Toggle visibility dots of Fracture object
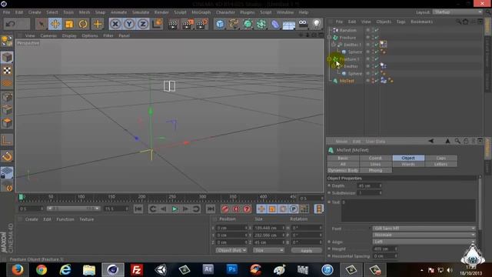 (372, 38)
